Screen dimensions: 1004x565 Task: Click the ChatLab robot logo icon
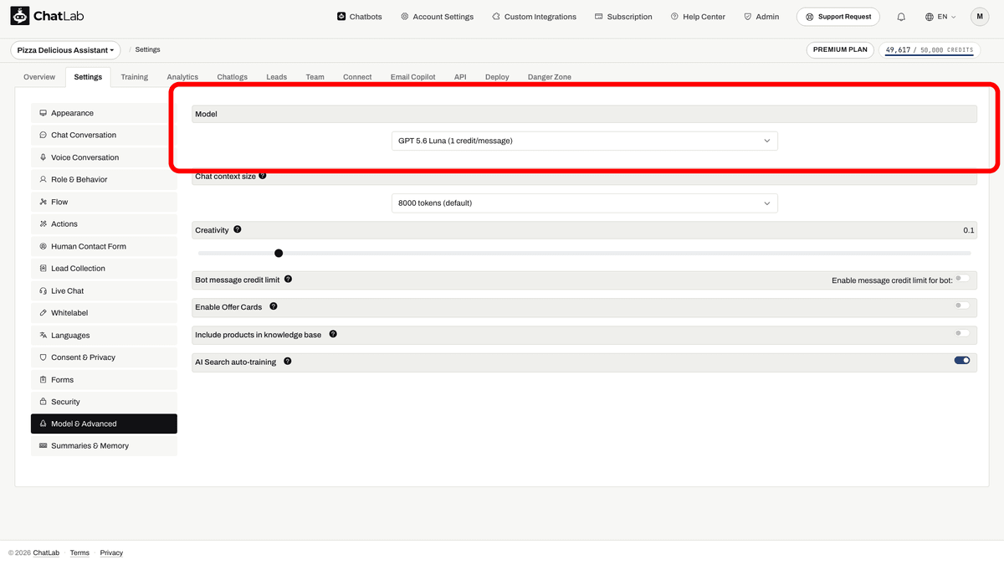(20, 16)
